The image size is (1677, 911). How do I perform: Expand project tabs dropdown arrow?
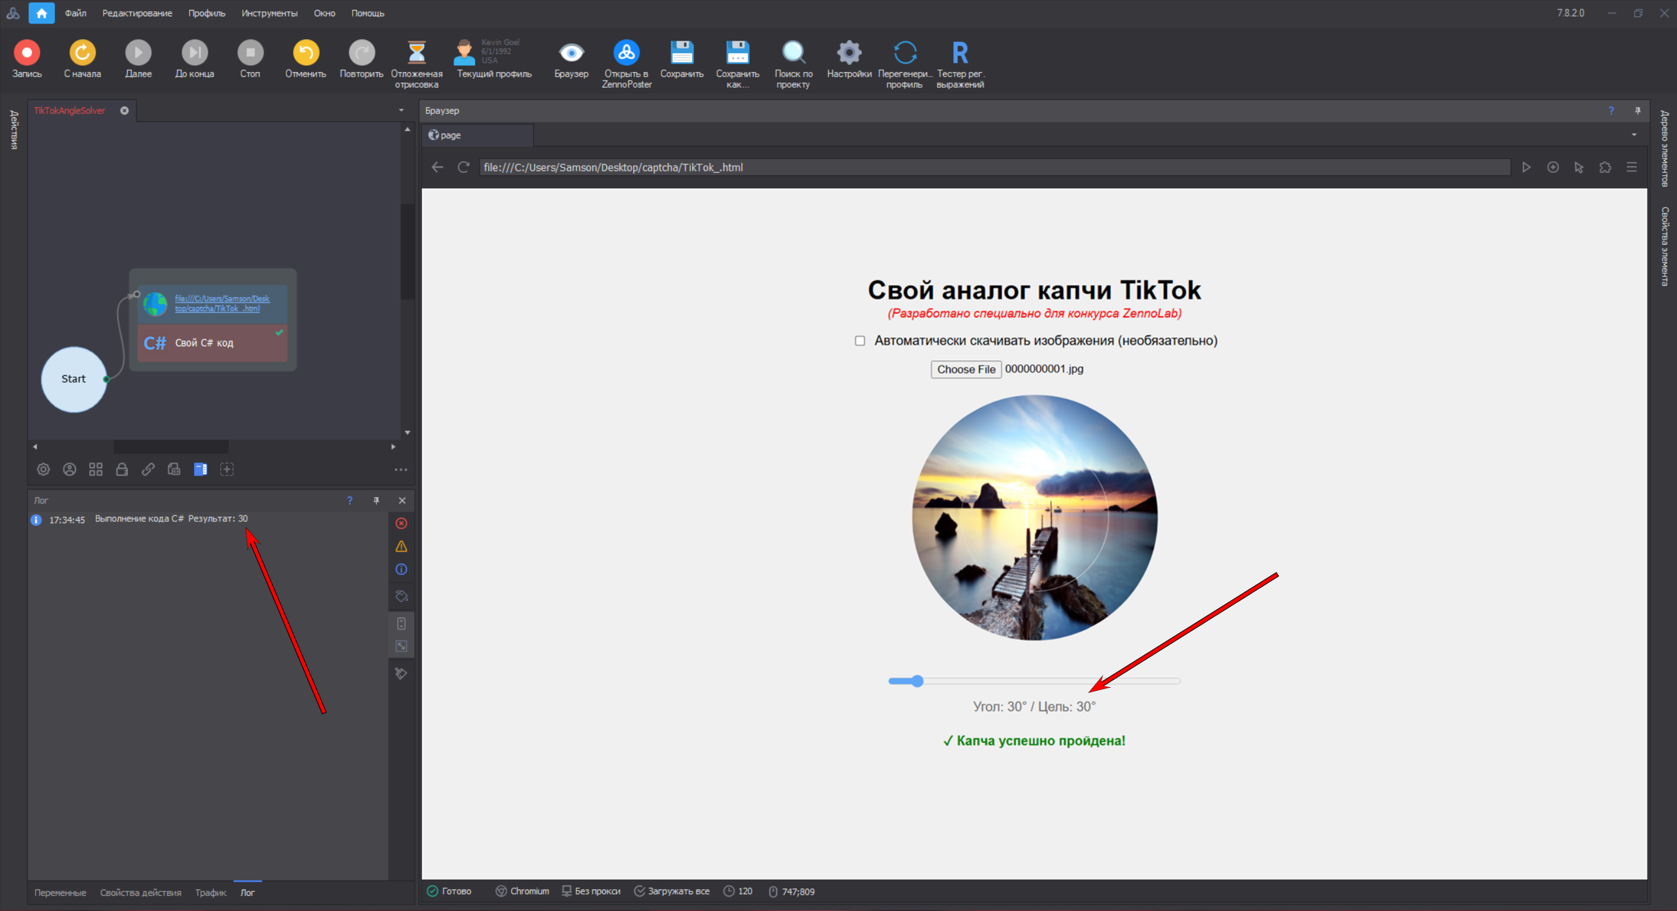(401, 110)
